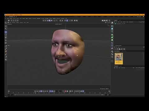Toggle the Position keyframe button in timeline bar
Viewport: 149px width, 111px height.
75,91
